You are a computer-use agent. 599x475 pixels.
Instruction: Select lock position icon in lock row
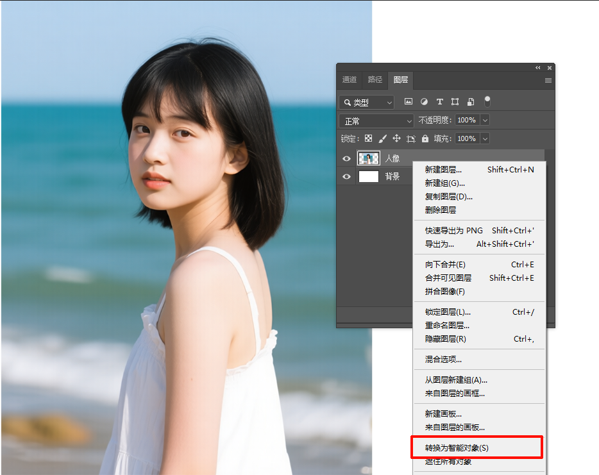[397, 138]
